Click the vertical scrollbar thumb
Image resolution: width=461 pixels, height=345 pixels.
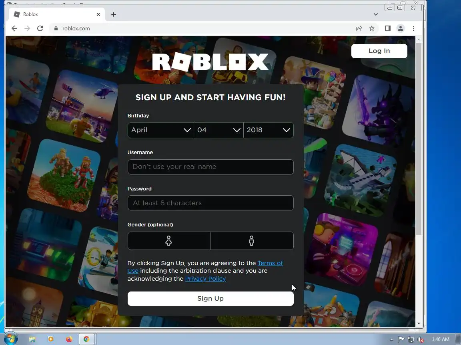coord(419,139)
